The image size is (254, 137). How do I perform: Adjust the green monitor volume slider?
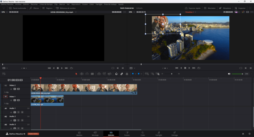pyautogui.click(x=237, y=74)
